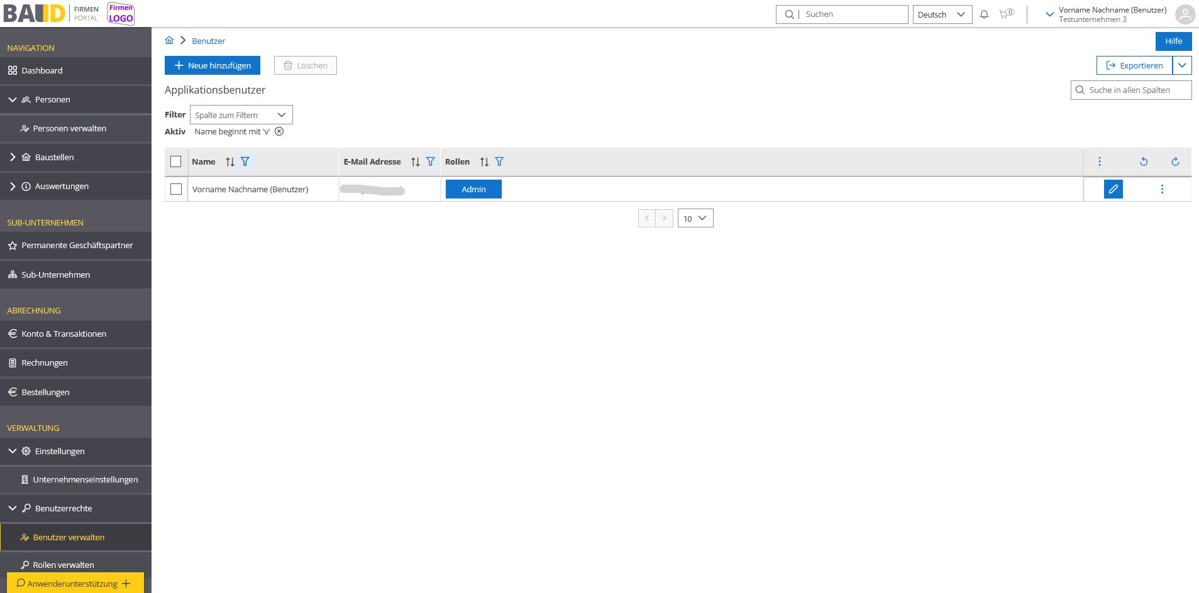Go to Dashboard in navigation

[x=42, y=70]
